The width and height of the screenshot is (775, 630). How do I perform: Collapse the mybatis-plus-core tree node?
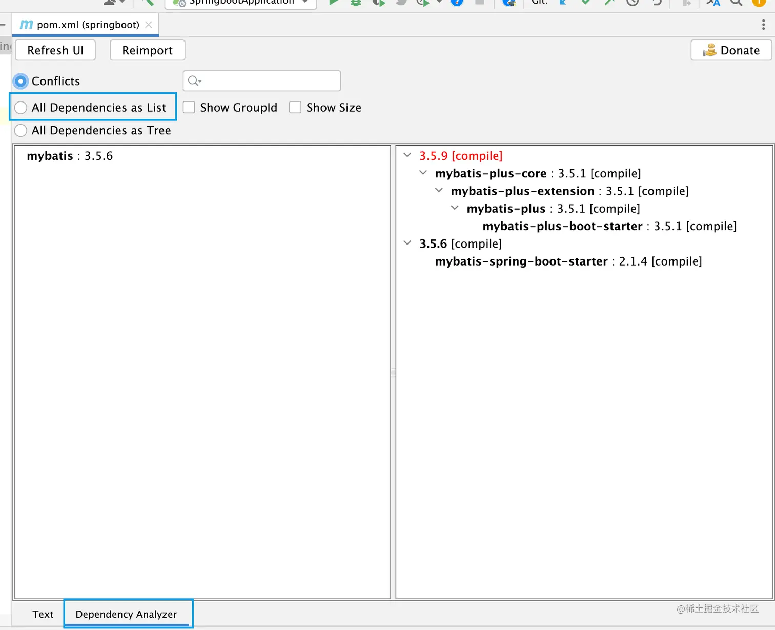click(x=423, y=173)
